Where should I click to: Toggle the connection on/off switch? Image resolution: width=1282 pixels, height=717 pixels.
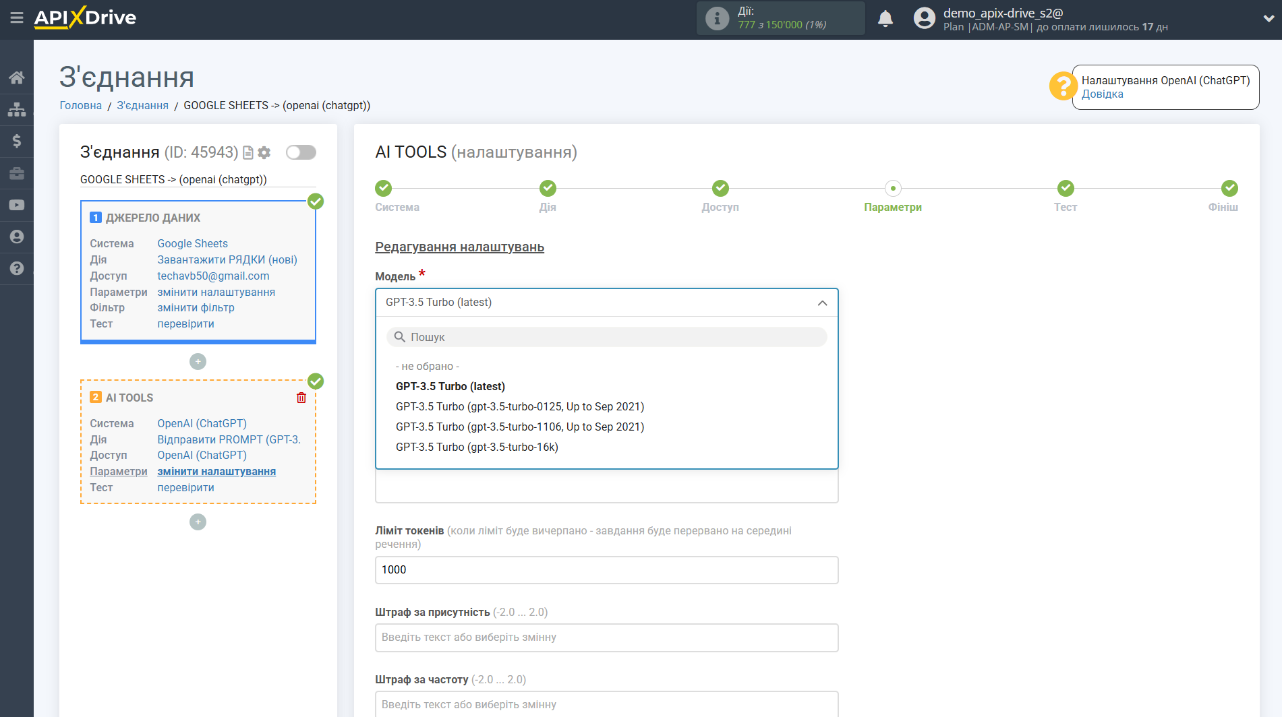pos(301,152)
